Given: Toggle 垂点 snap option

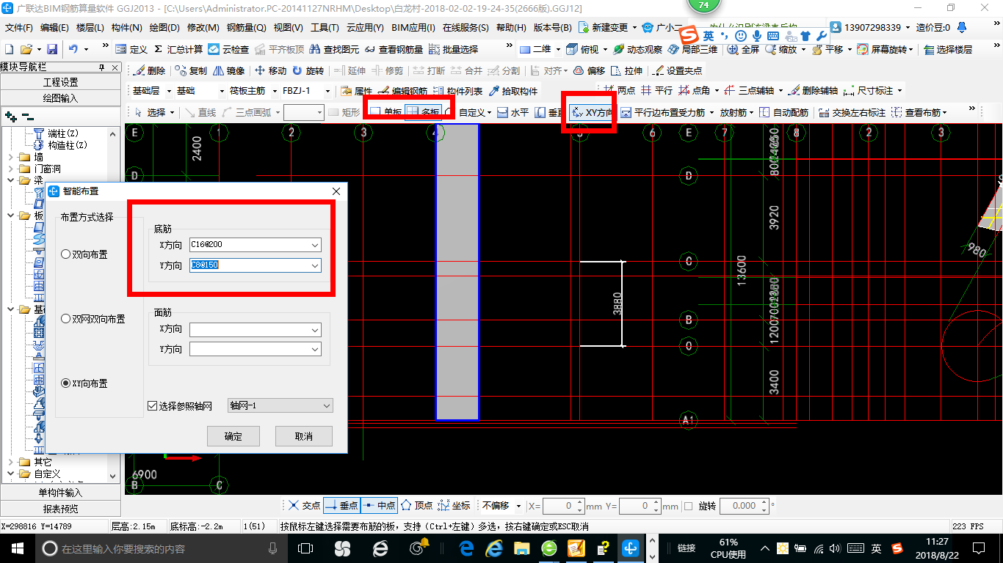Looking at the screenshot, I should tap(341, 506).
